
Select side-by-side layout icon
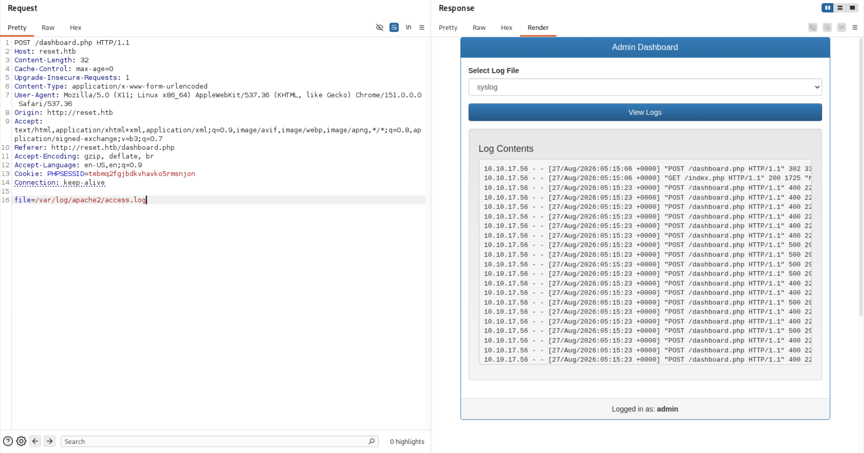point(827,8)
